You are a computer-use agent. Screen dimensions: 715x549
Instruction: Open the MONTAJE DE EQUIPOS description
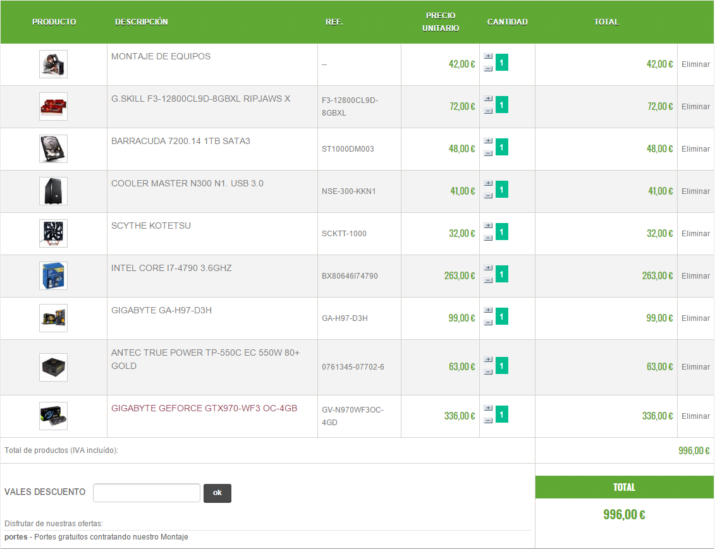pyautogui.click(x=161, y=56)
